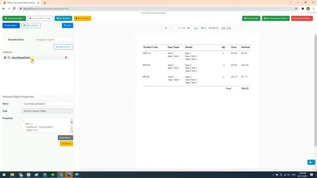
Task: Click the Product Code column header
Action: pos(151,47)
